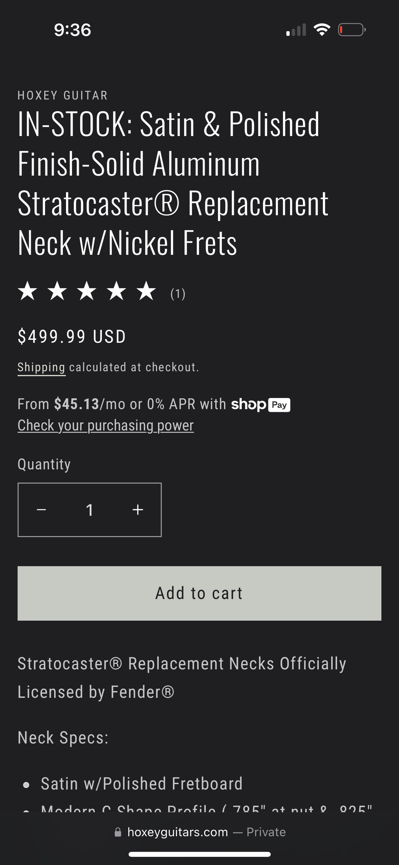This screenshot has height=865, width=399.
Task: Tap the 9:36 clock in status bar
Action: pyautogui.click(x=73, y=30)
